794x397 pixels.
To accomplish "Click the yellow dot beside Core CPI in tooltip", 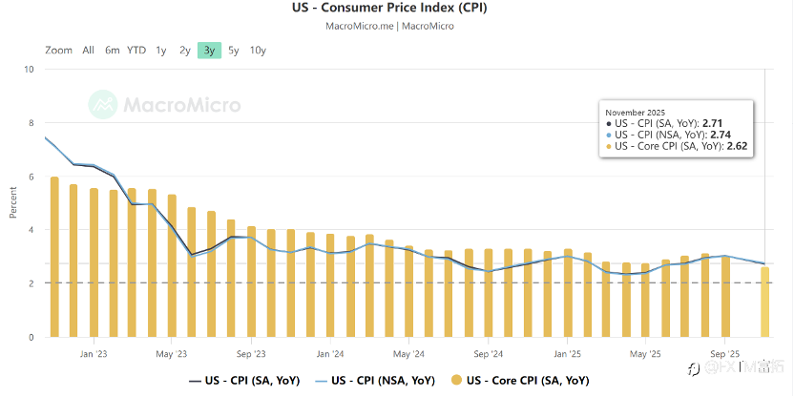I will (x=610, y=146).
